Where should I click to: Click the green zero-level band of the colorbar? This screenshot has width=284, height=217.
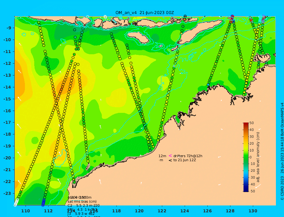(246, 157)
